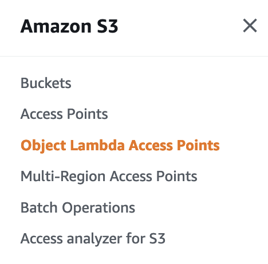This screenshot has width=268, height=264.
Task: Select Object Lambda Access Points
Action: point(120,146)
